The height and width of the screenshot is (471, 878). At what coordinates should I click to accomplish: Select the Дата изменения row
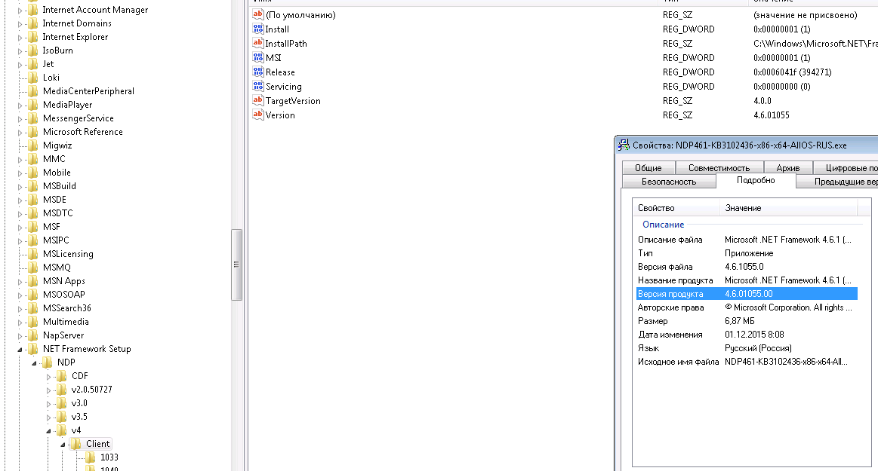coord(747,335)
